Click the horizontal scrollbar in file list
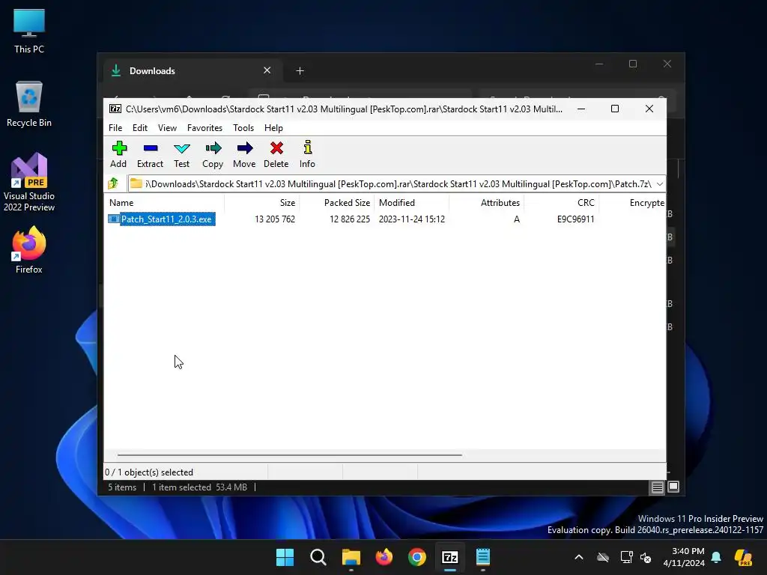The image size is (767, 575). tap(290, 454)
